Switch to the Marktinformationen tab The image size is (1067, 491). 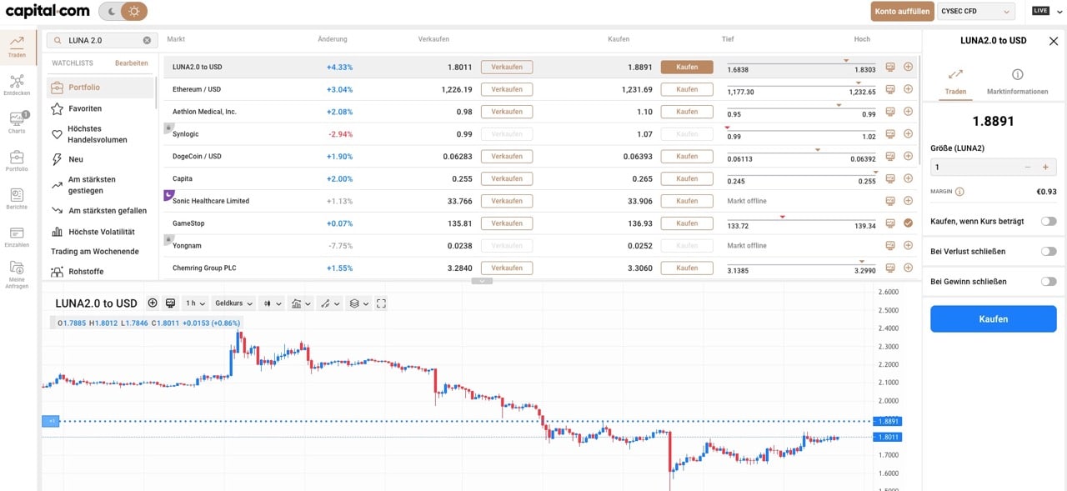1017,82
